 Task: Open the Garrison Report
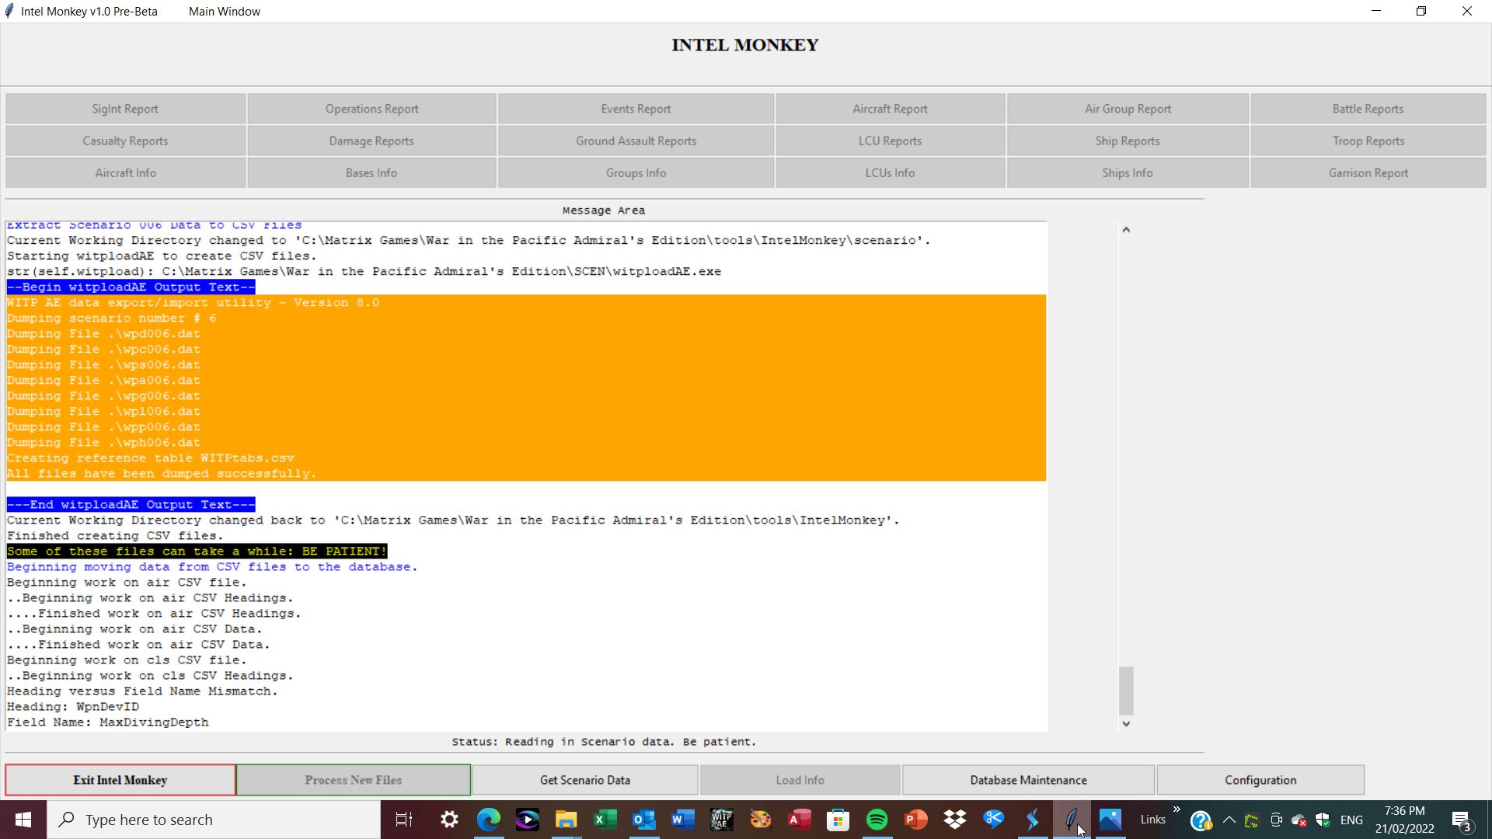coord(1368,172)
